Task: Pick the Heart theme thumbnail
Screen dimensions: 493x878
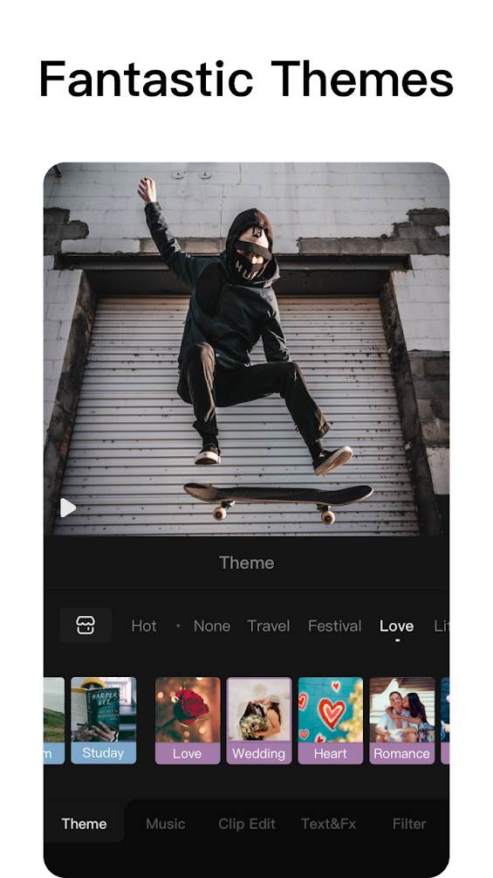Action: 331,720
